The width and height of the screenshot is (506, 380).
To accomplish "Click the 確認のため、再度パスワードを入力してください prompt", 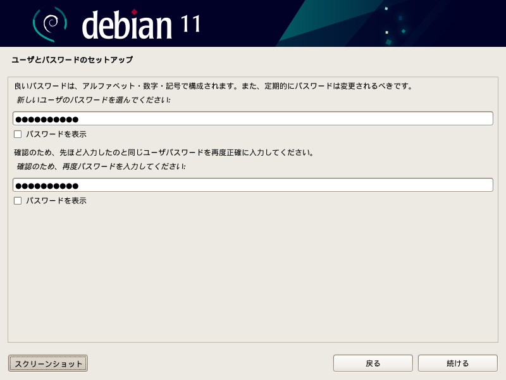I will 101,167.
